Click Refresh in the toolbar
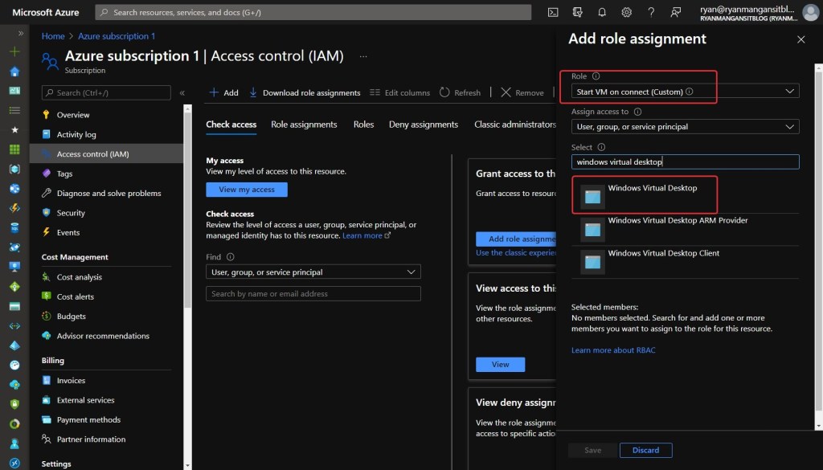Screen dimensions: 823x470 [x=460, y=93]
